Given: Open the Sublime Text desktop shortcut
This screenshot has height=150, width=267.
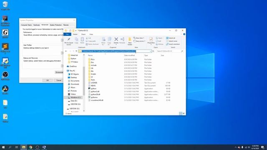Looking at the screenshot, I should pyautogui.click(x=5, y=49).
